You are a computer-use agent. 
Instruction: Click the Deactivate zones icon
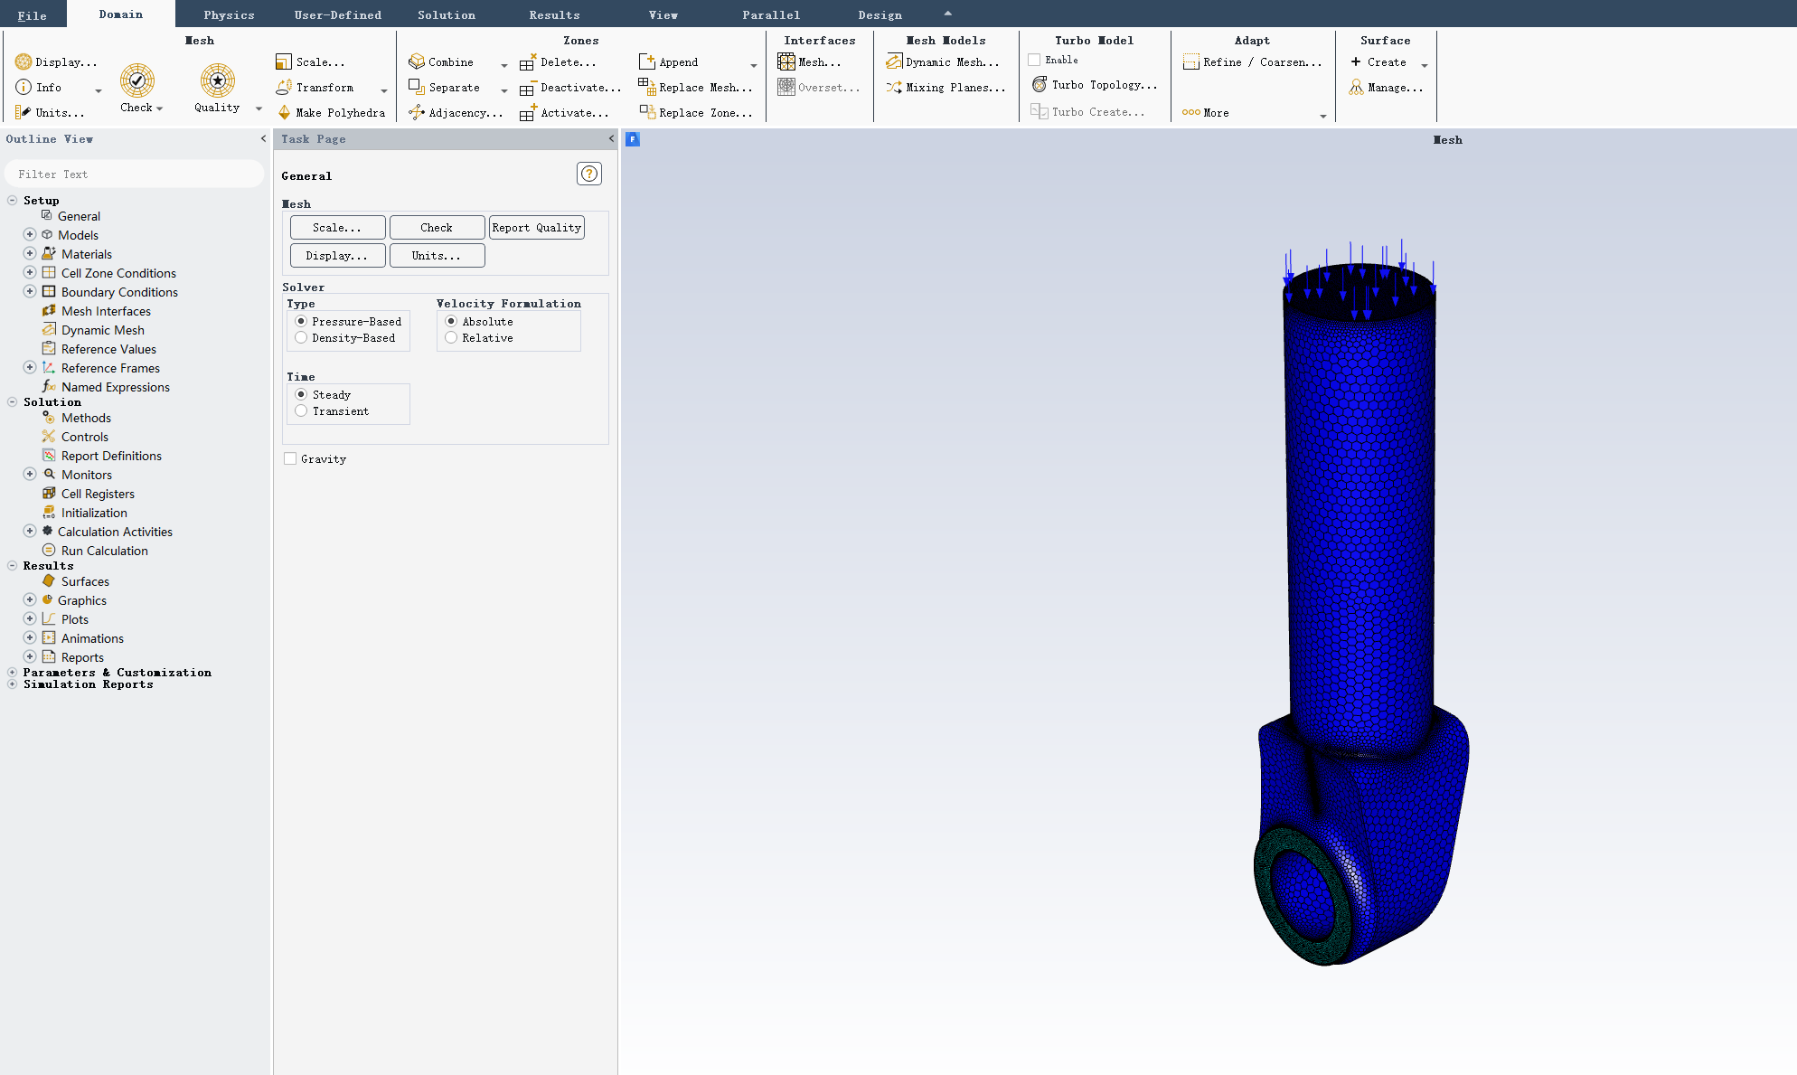pyautogui.click(x=528, y=88)
